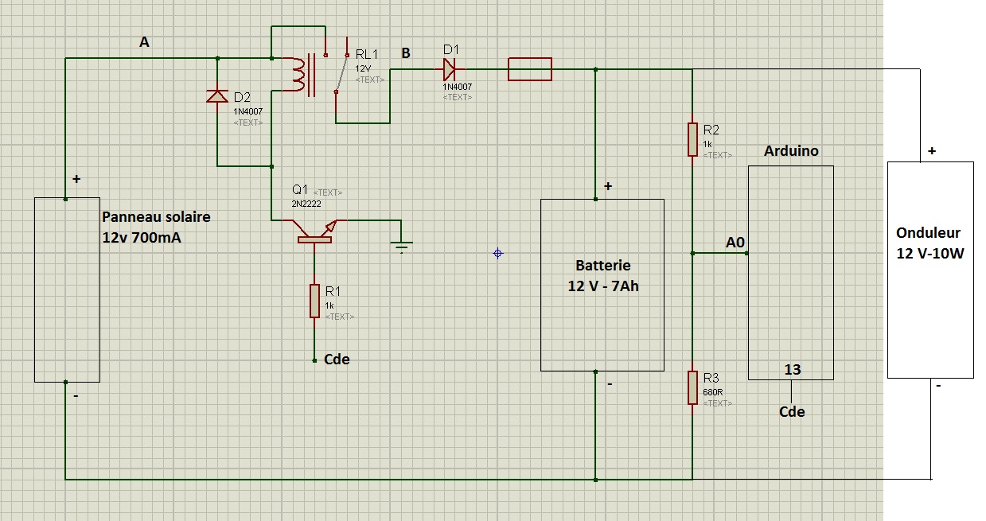This screenshot has height=521, width=986.
Task: Click the plus sign above solar panel
Action: [x=76, y=180]
